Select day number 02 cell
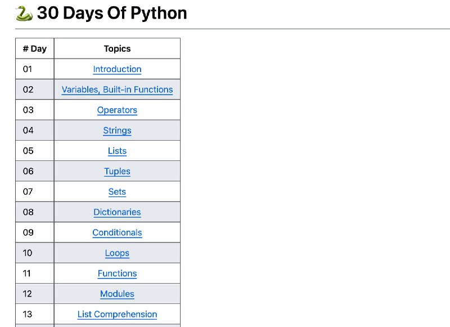450x327 pixels. (x=35, y=89)
